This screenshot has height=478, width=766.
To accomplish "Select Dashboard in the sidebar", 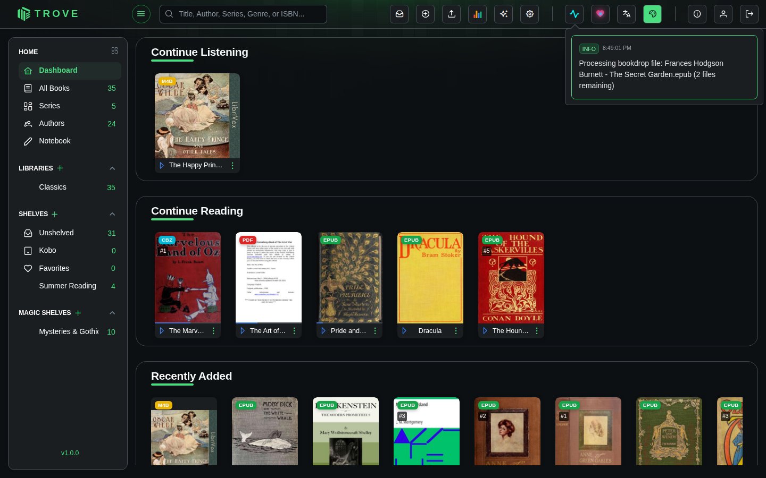I will click(70, 71).
